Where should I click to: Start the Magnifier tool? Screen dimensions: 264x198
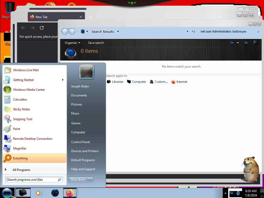(35, 148)
